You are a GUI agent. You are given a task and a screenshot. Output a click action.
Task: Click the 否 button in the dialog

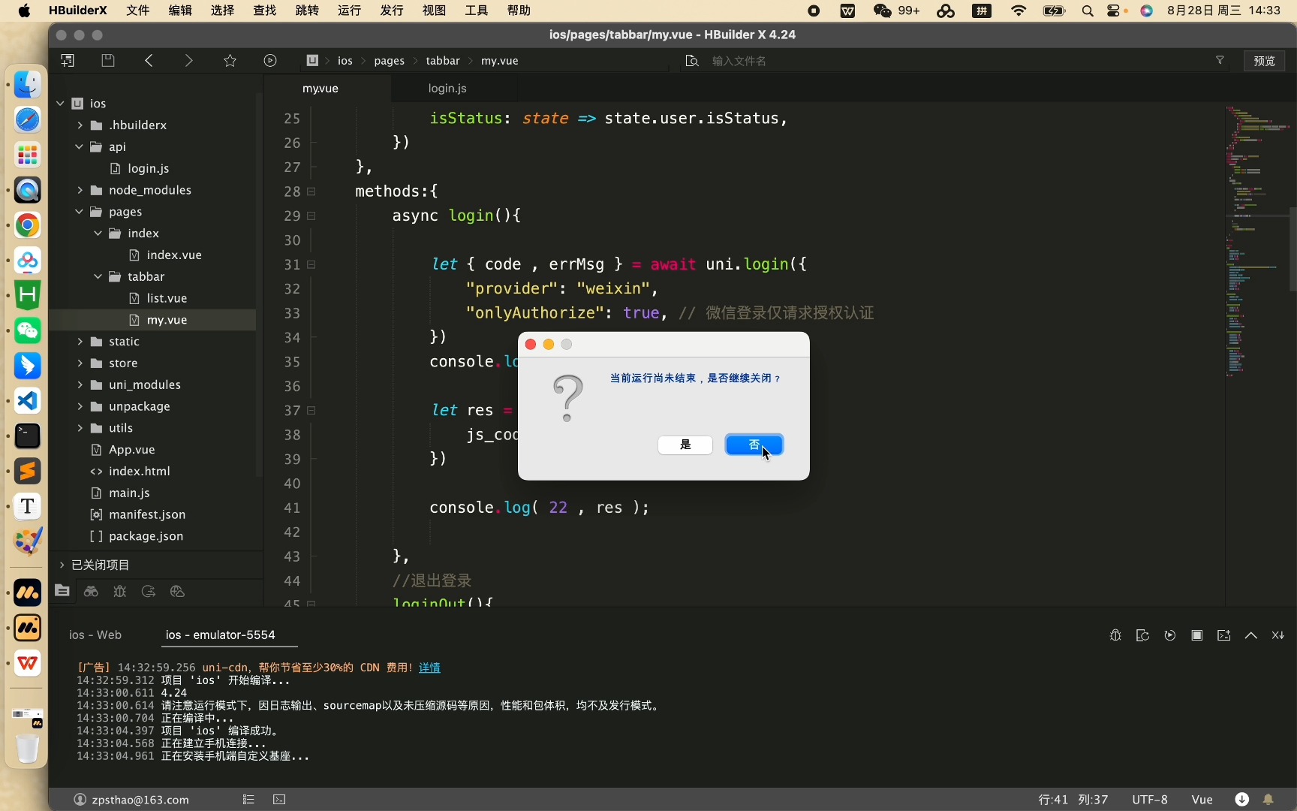[x=754, y=445]
